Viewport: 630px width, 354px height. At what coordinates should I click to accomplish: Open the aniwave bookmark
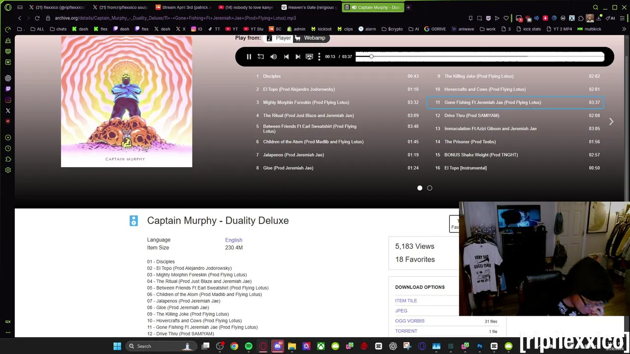tap(463, 29)
